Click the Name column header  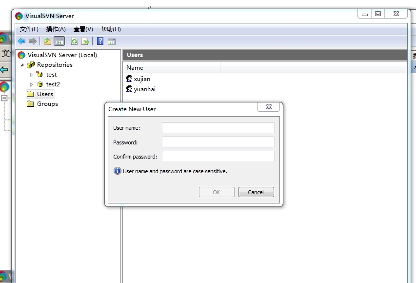pos(172,68)
